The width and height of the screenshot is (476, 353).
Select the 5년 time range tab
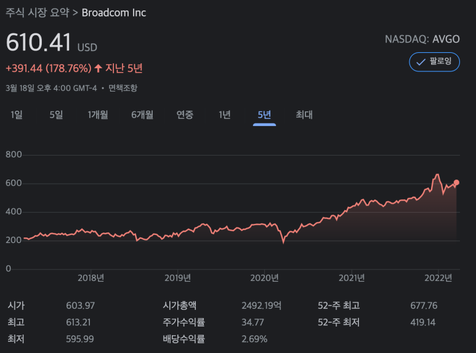(264, 114)
